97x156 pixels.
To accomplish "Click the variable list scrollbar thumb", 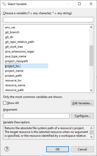I will coord(91,56).
